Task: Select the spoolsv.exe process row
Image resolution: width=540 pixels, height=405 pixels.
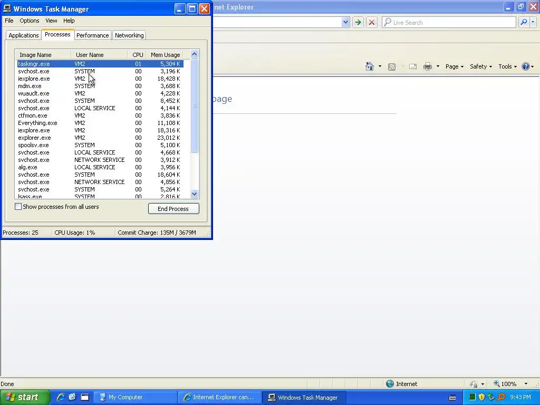Action: coord(100,145)
